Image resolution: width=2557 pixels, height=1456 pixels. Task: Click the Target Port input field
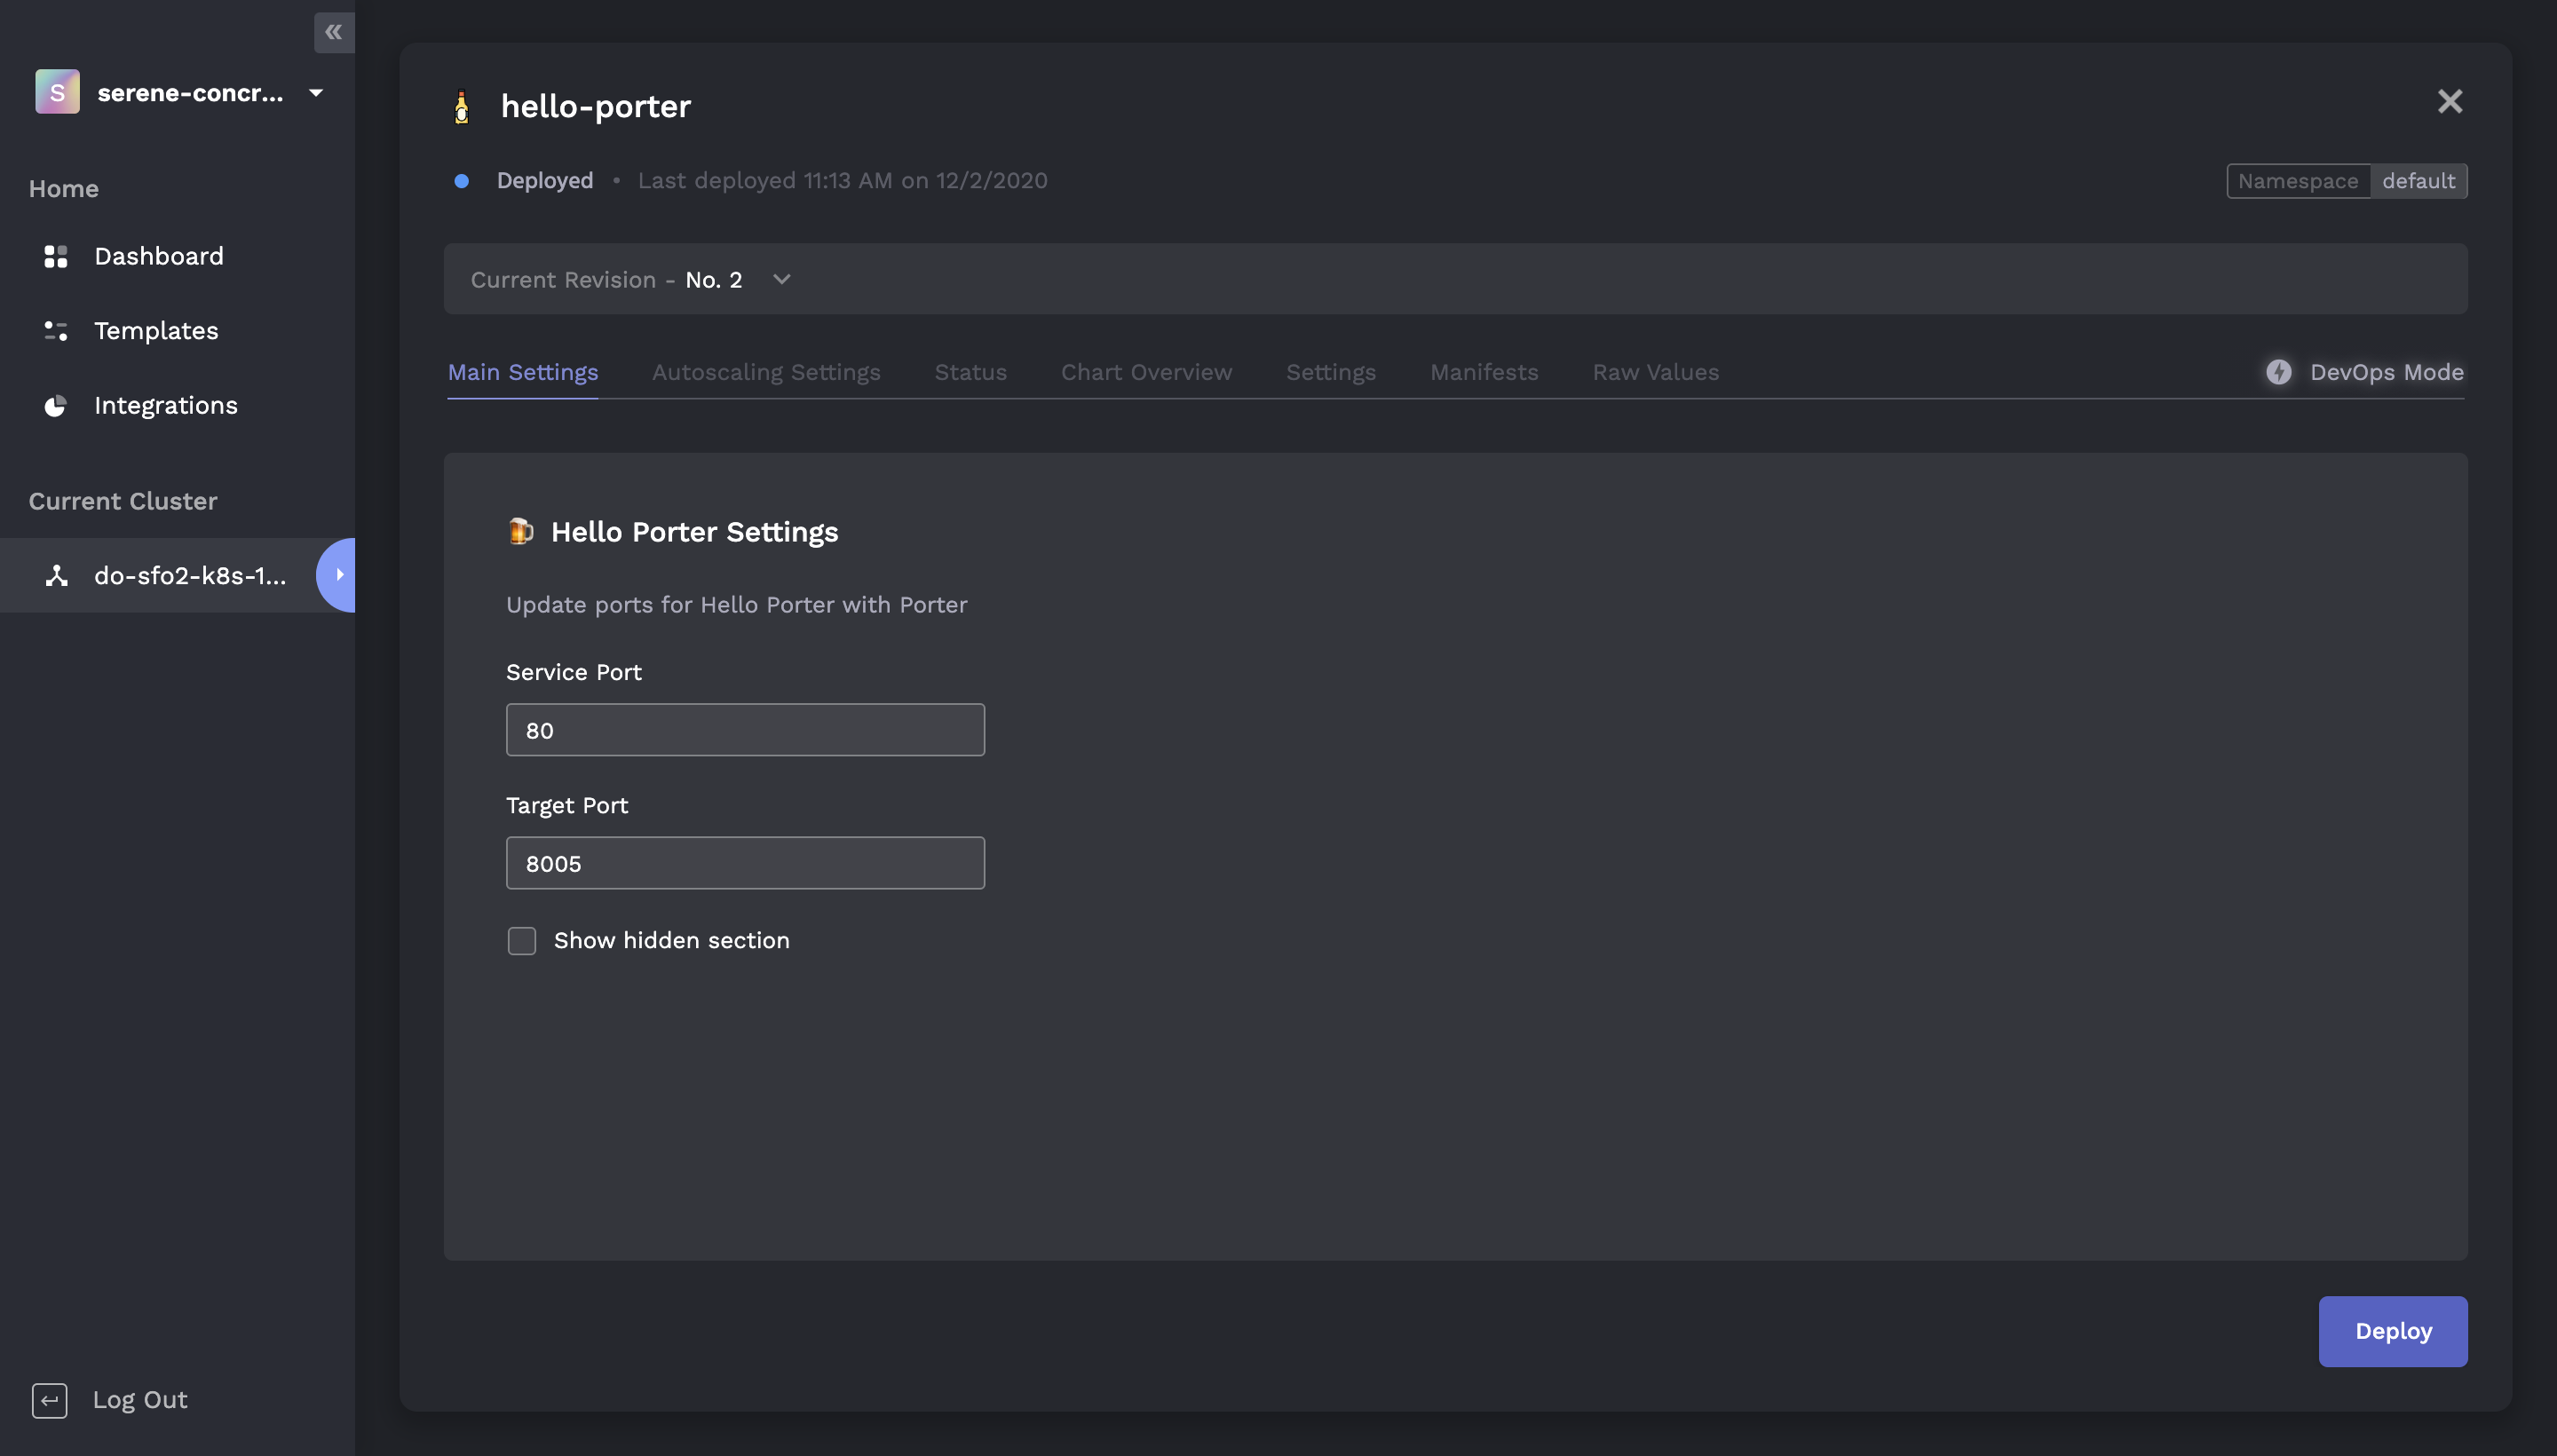point(745,863)
